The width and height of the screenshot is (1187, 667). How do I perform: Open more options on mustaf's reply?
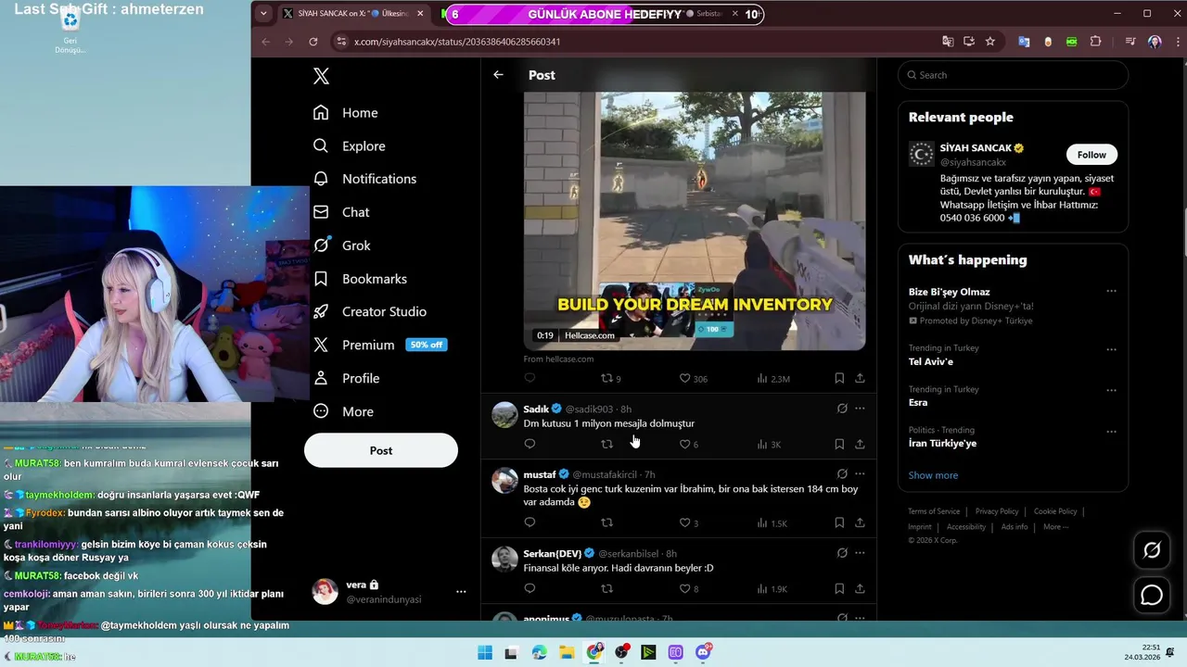tap(860, 474)
